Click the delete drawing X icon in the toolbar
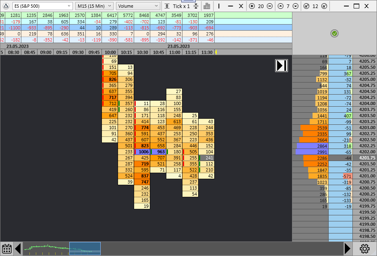This screenshot has width=377, height=256. [x=240, y=6]
